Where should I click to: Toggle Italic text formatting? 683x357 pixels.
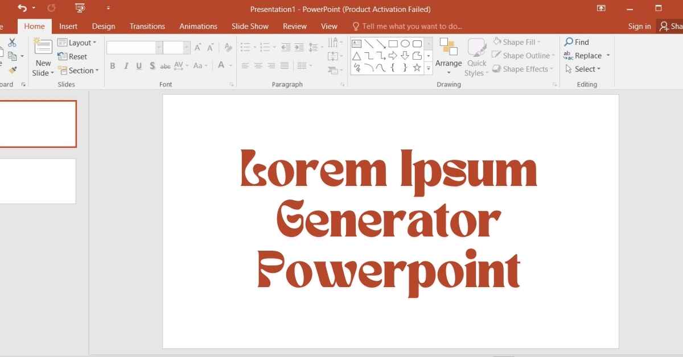click(x=126, y=66)
